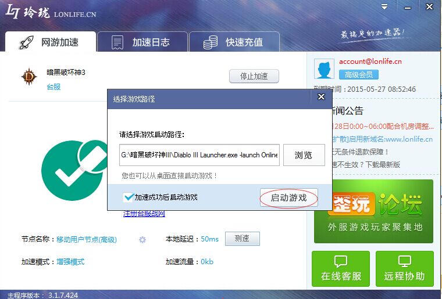
Task: Click 增强模式 acceleration mode selector
Action: (x=70, y=262)
